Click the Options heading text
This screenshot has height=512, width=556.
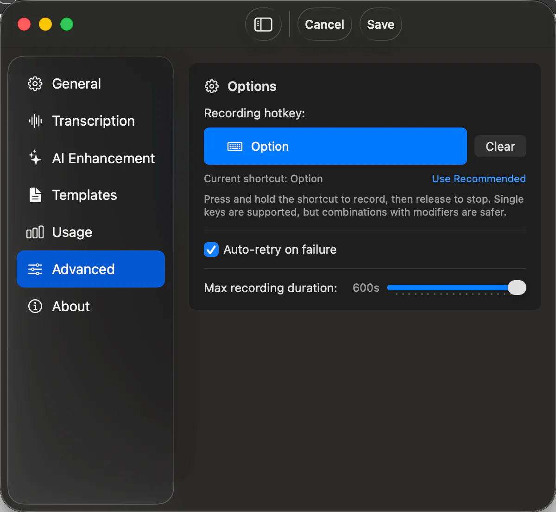tap(252, 87)
